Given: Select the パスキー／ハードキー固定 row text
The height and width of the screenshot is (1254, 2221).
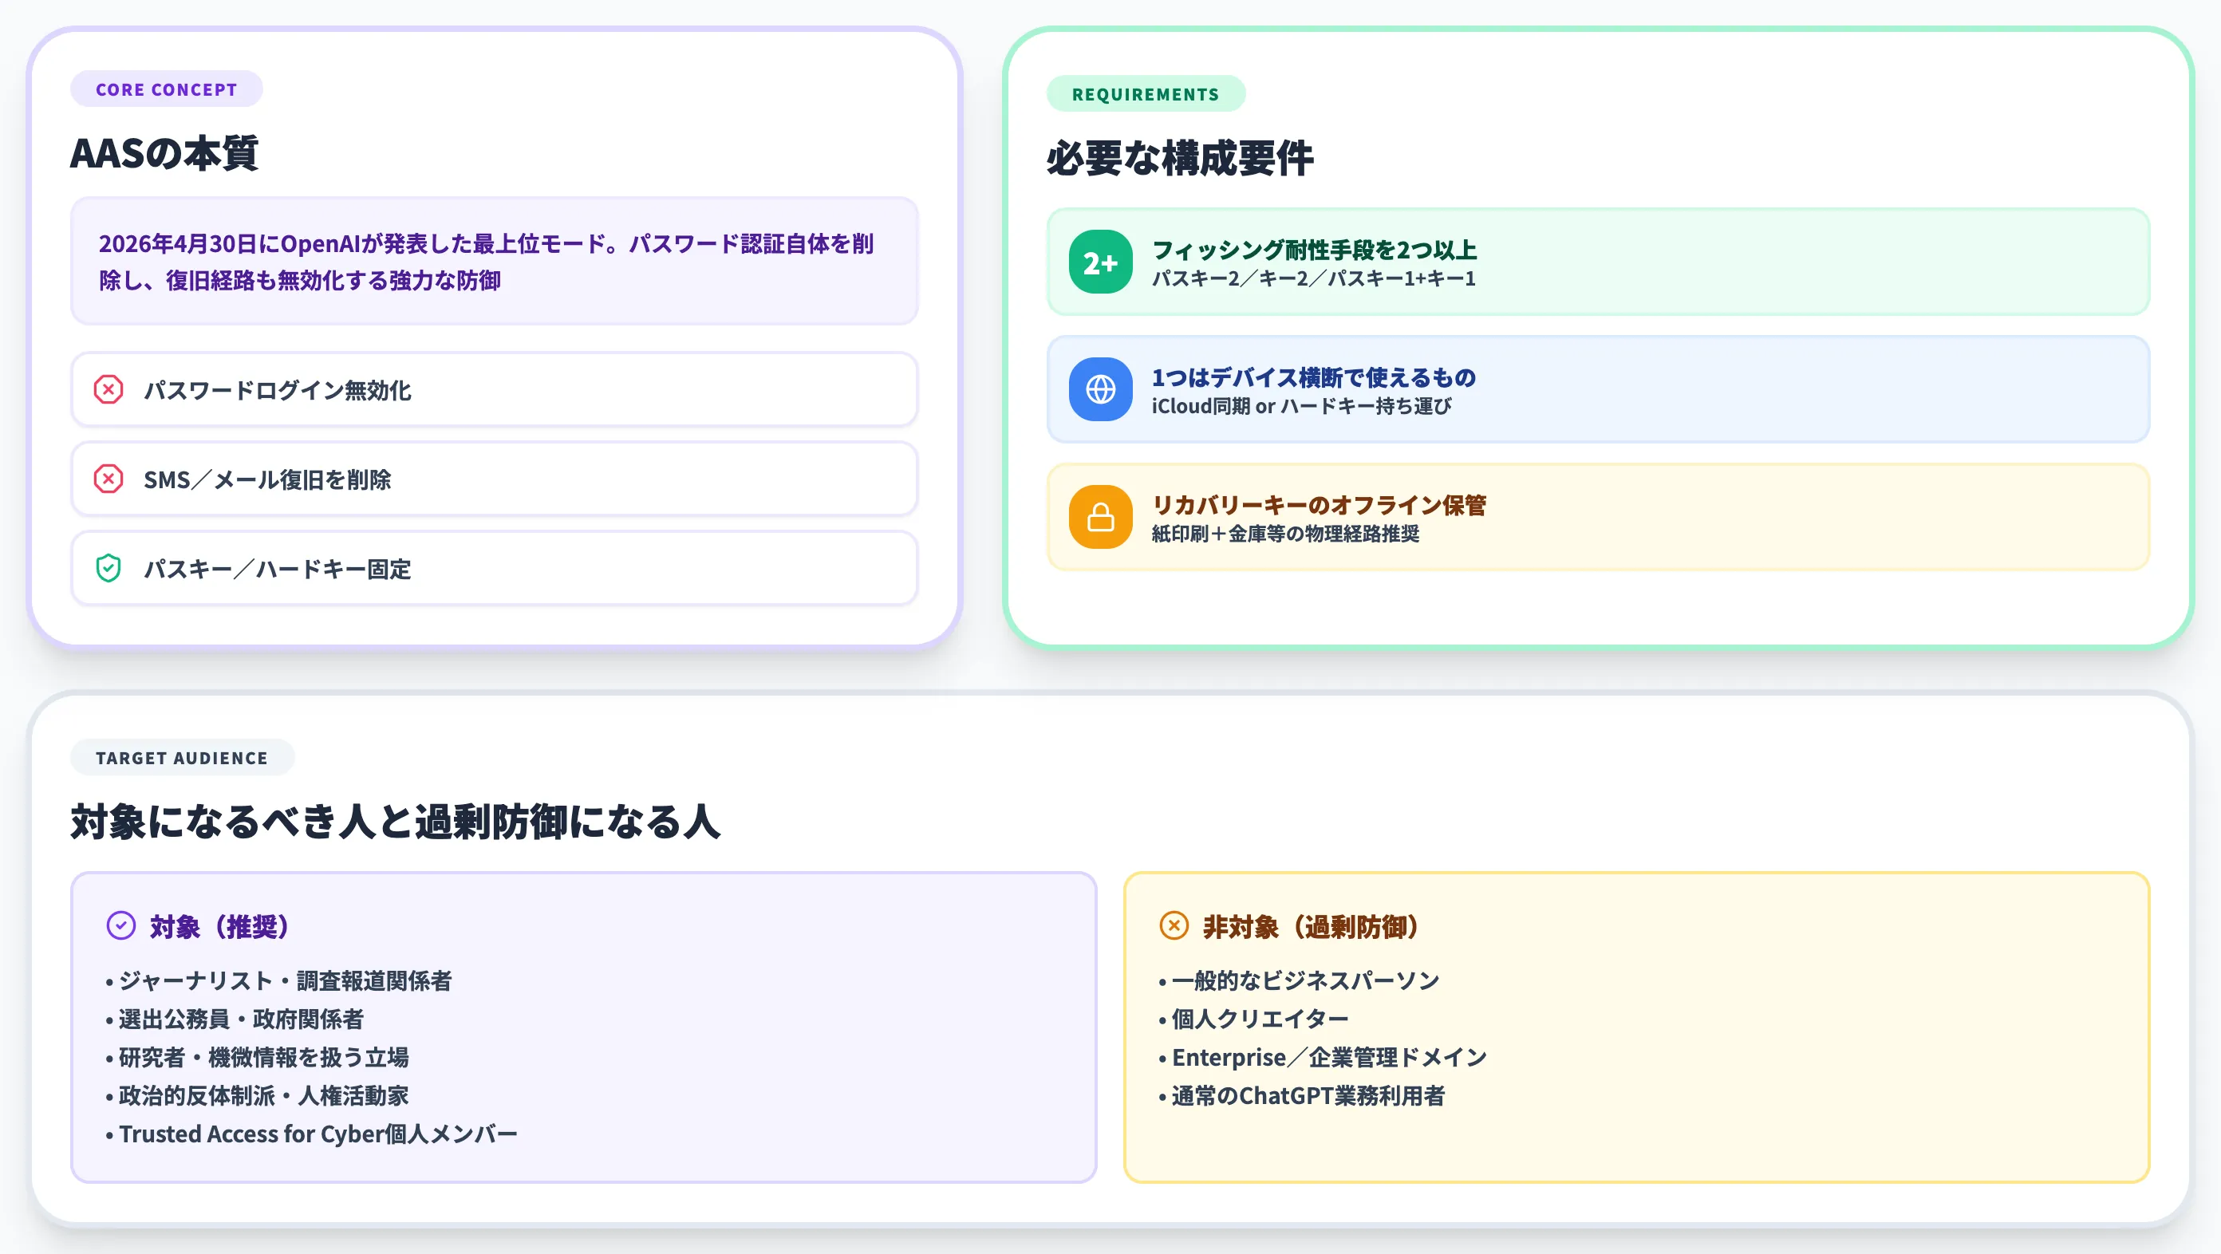Looking at the screenshot, I should coord(277,570).
